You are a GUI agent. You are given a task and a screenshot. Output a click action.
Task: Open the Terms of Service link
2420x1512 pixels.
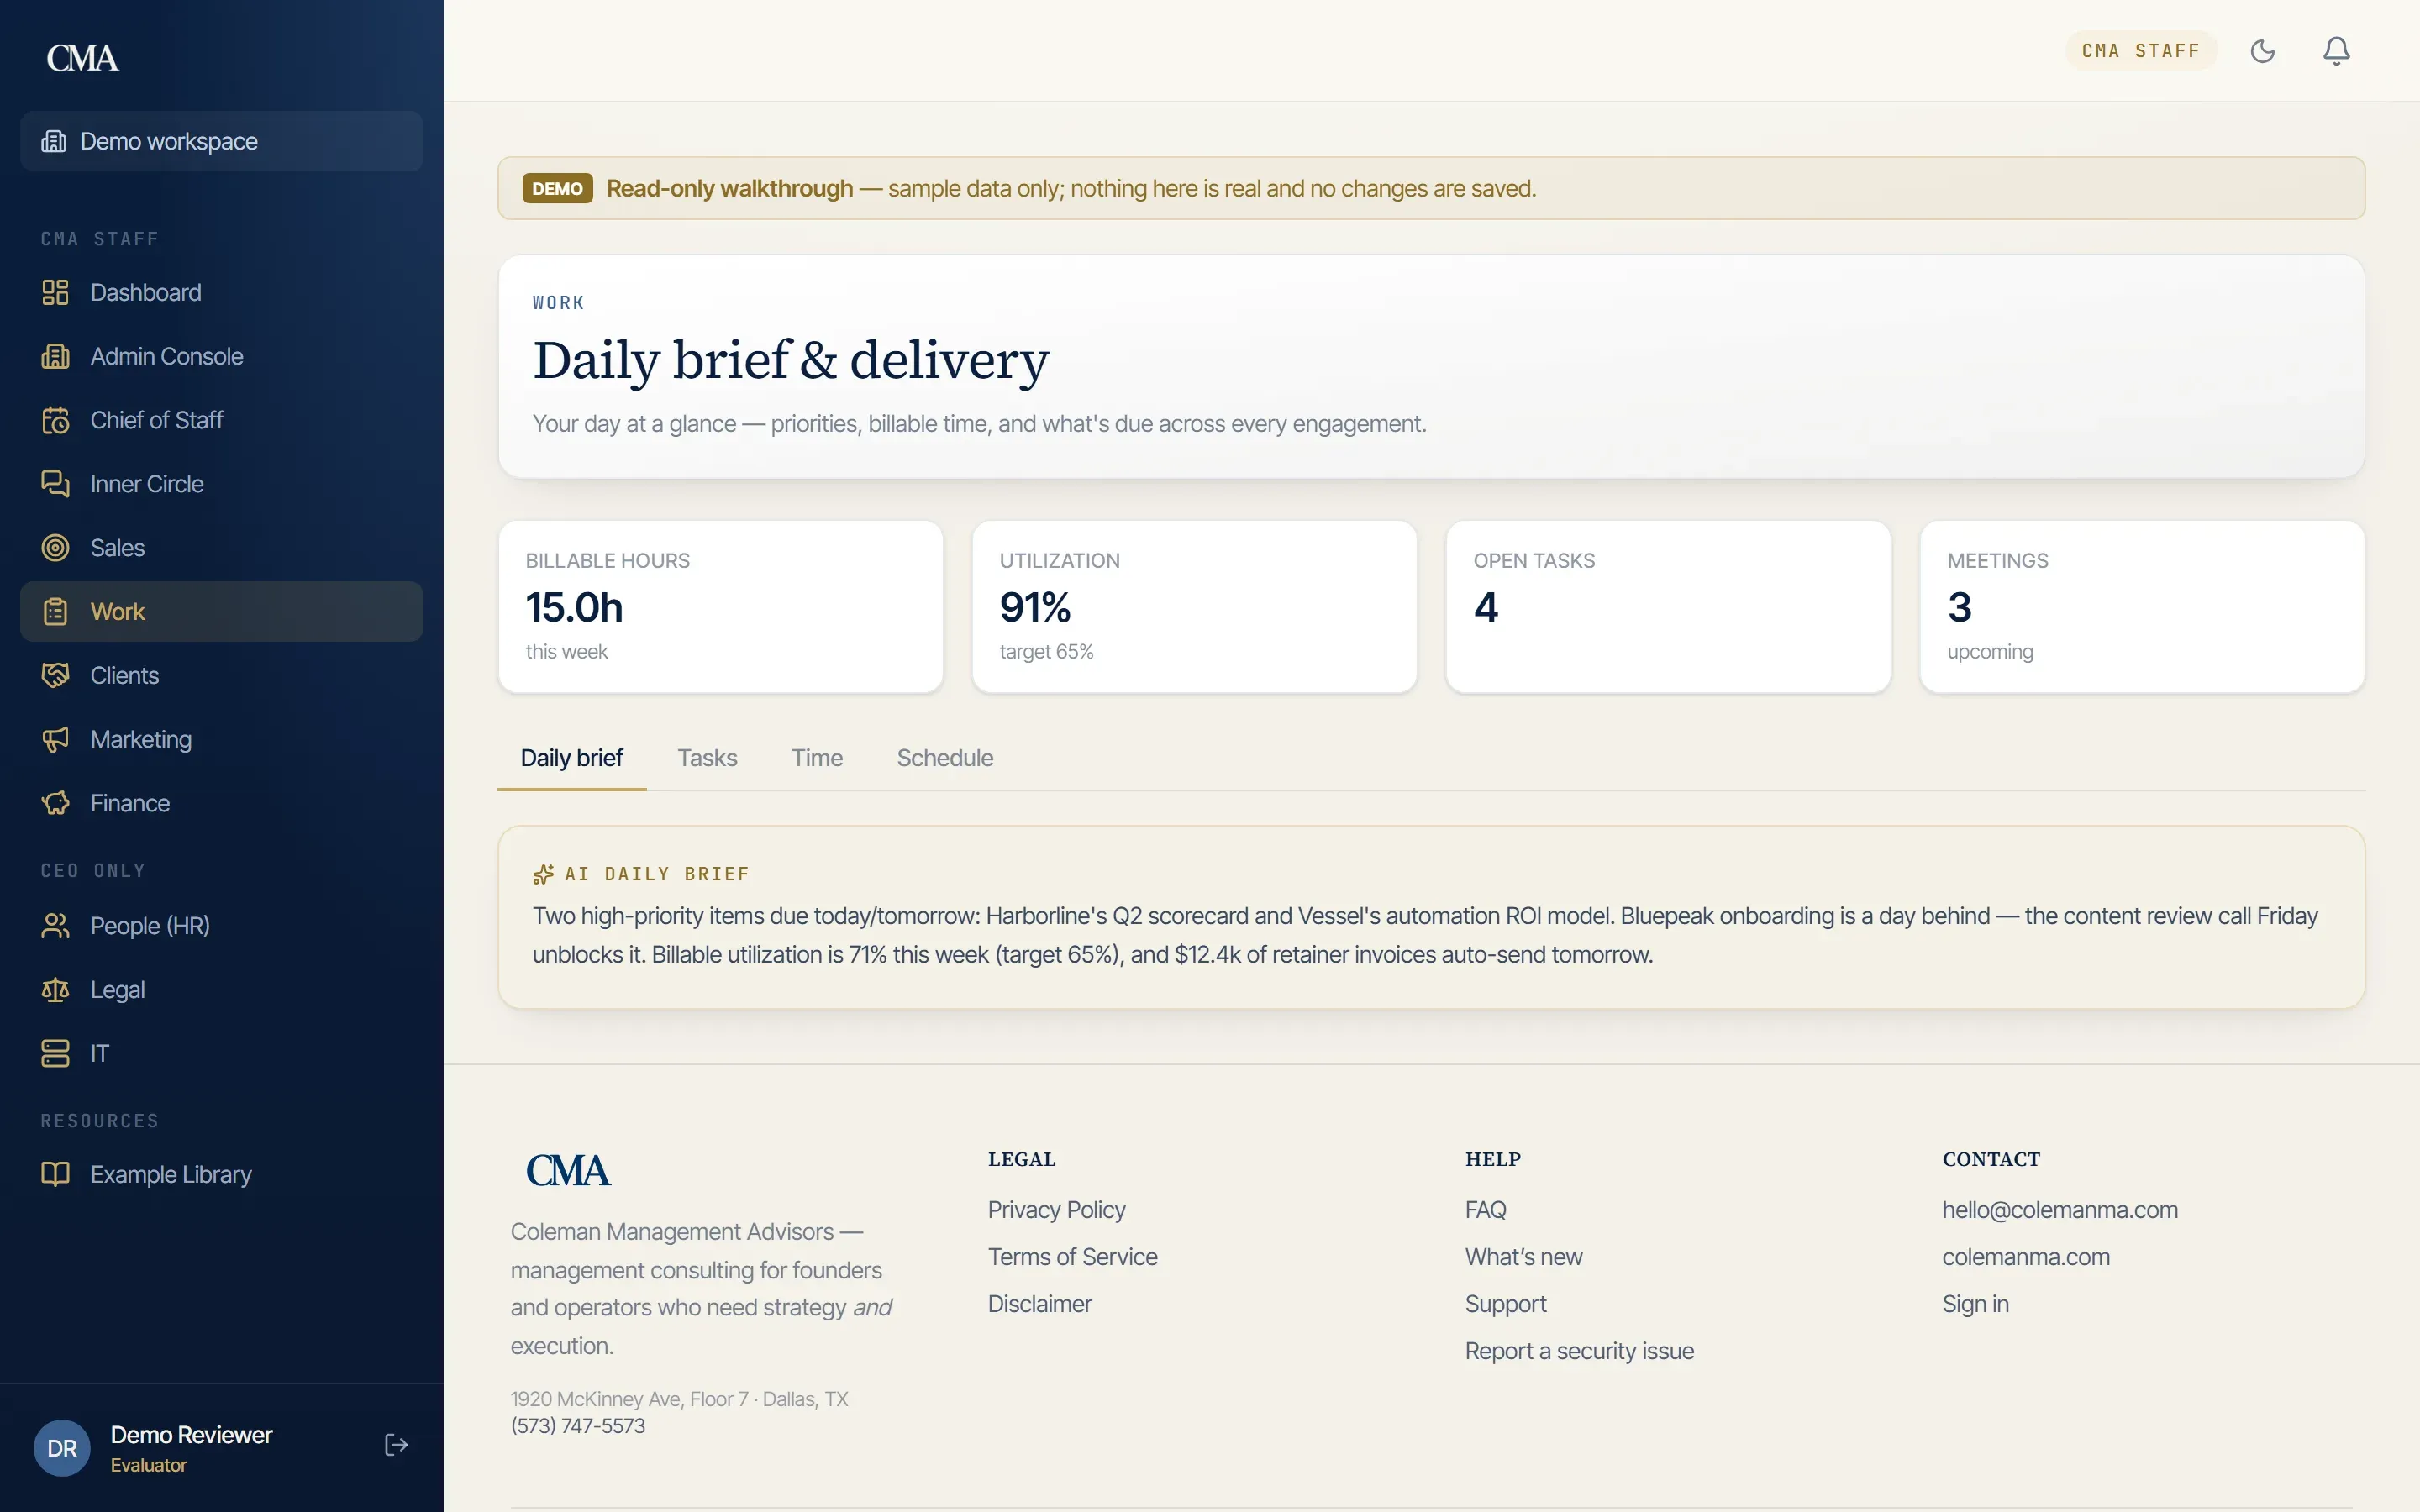coord(1072,1257)
